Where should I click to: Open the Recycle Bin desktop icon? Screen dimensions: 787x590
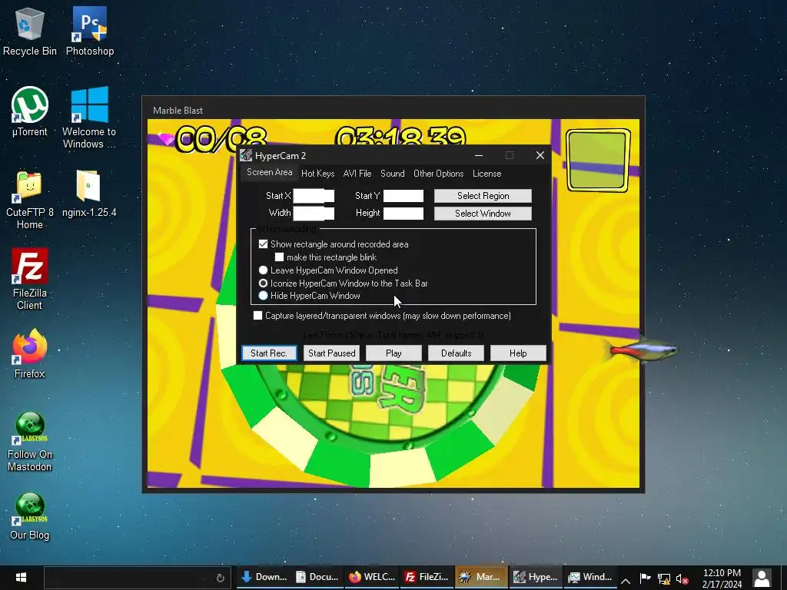click(30, 31)
